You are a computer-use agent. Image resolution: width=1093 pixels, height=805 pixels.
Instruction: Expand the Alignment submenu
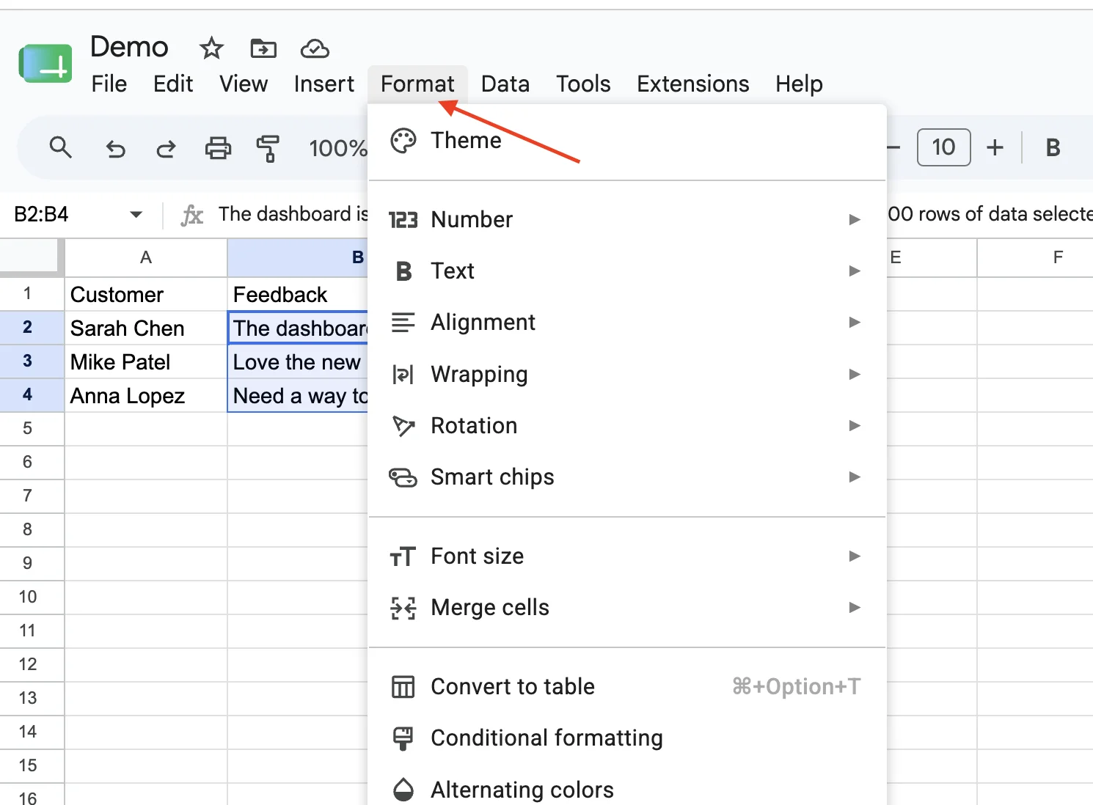click(x=627, y=322)
